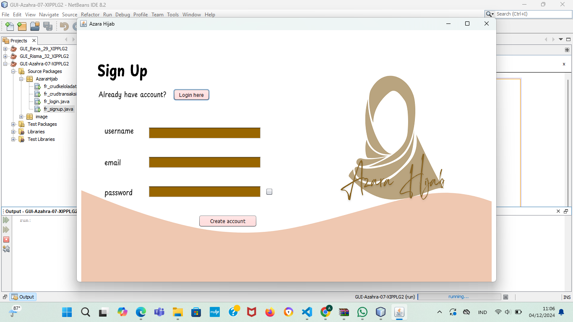
Task: Open Ant settings wrench icon in Output
Action: [x=6, y=249]
